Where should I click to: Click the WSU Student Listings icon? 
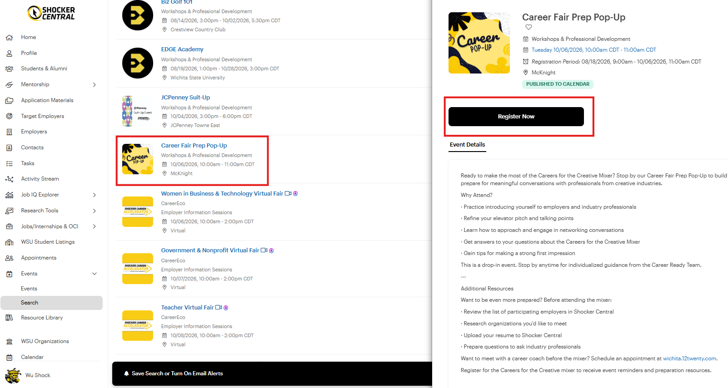9,242
